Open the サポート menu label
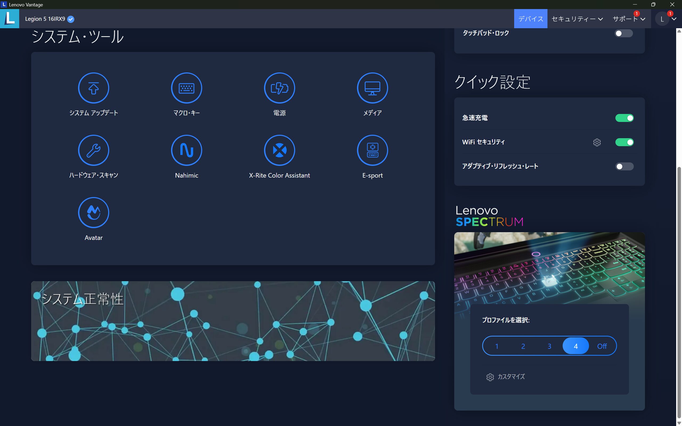The width and height of the screenshot is (682, 426). tap(625, 19)
